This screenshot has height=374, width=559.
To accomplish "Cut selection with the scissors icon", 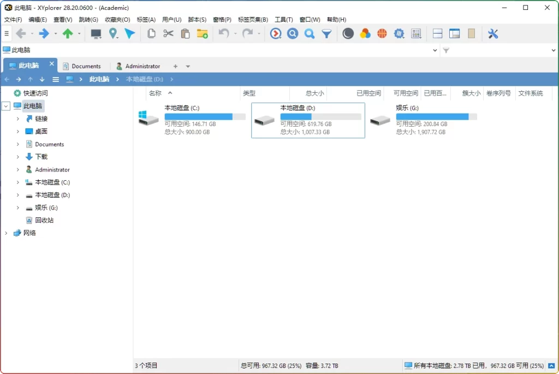I will coord(168,33).
